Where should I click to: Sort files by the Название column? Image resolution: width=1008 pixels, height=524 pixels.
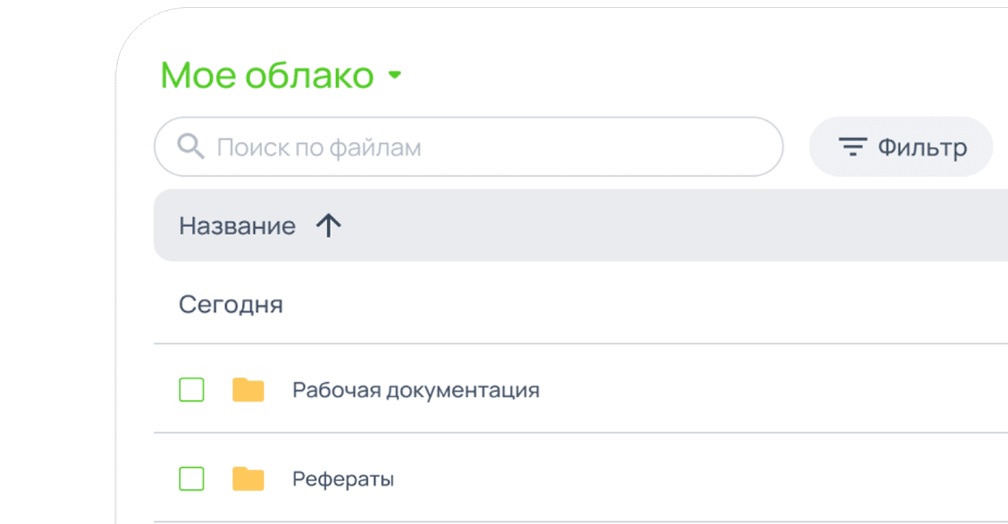(x=238, y=226)
